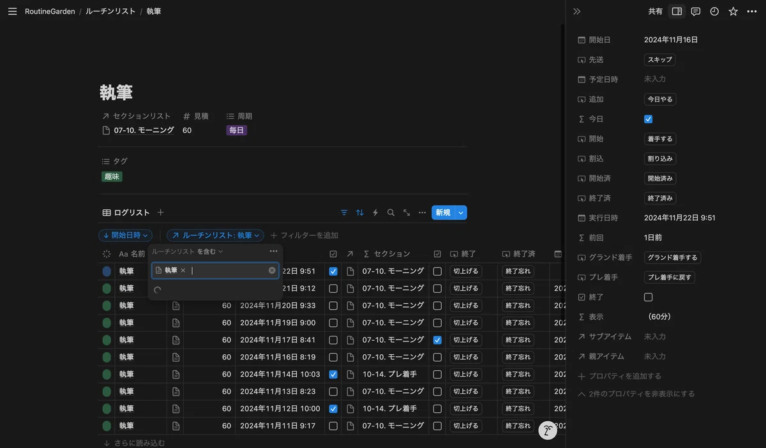Check first checkbox in 2024年11月20日 9:33 row
The width and height of the screenshot is (766, 448).
[333, 306]
